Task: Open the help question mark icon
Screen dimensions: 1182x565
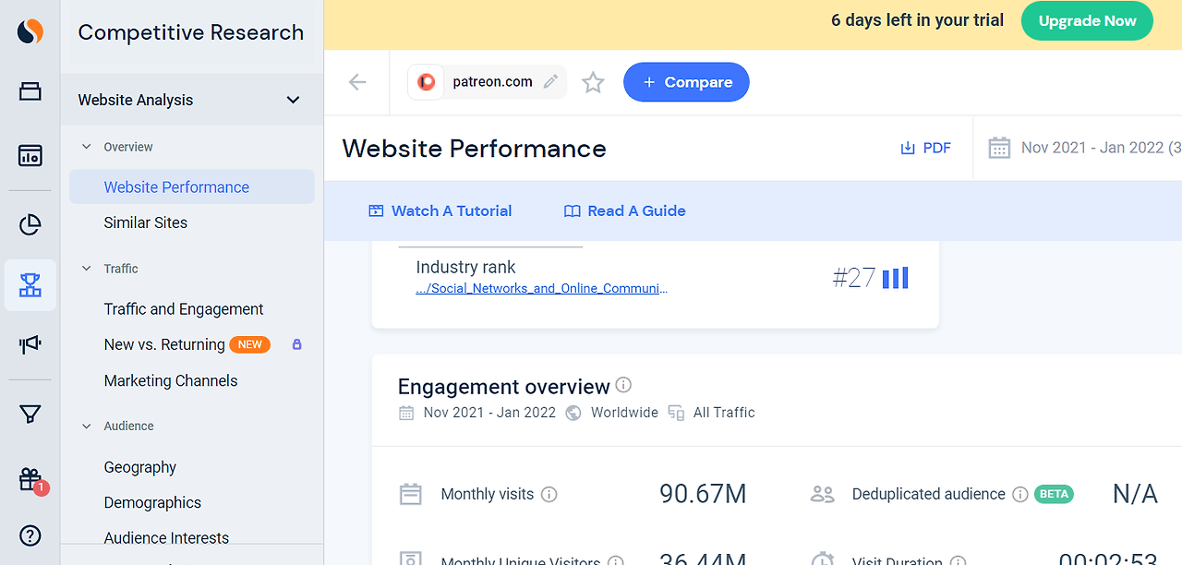Action: click(x=30, y=535)
